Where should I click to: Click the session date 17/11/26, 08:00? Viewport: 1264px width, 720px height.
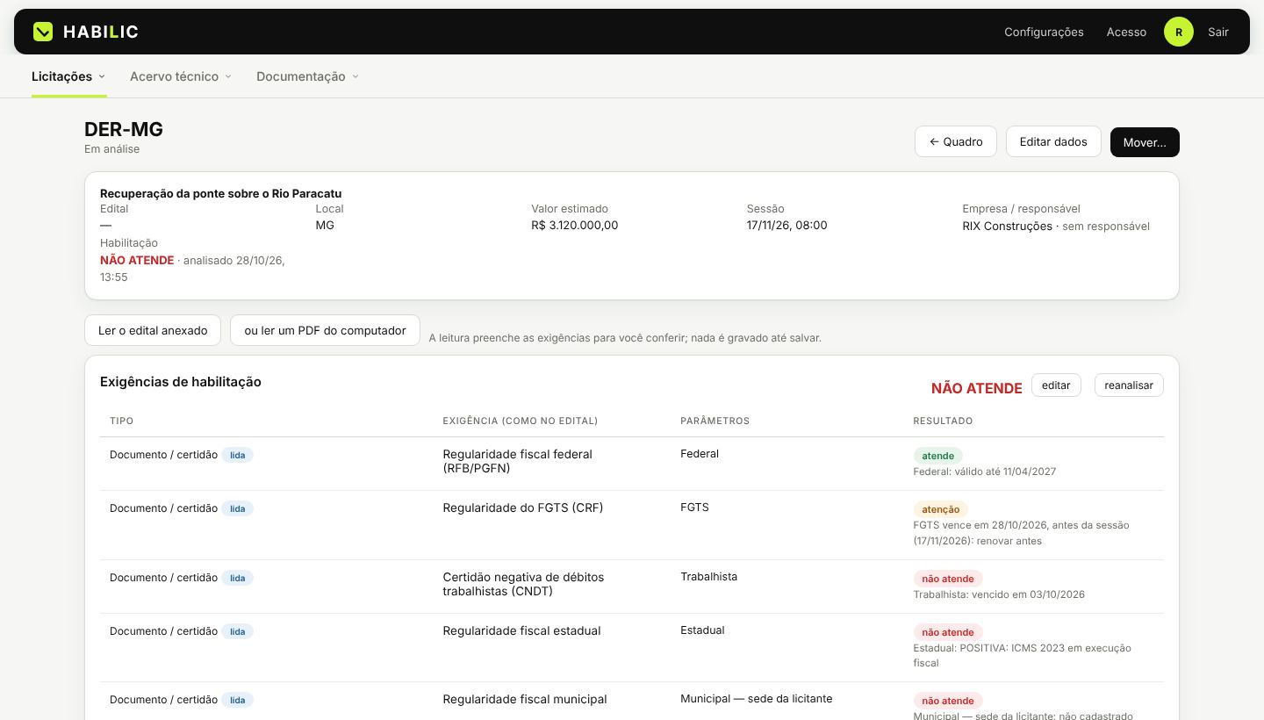pyautogui.click(x=786, y=225)
